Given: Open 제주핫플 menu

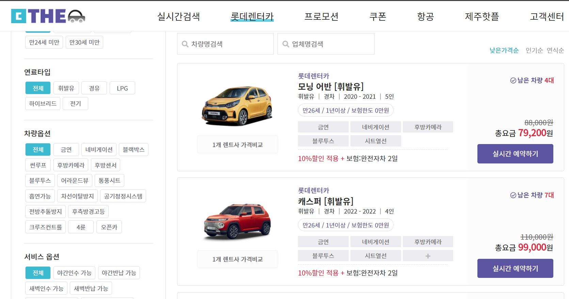Looking at the screenshot, I should [482, 16].
